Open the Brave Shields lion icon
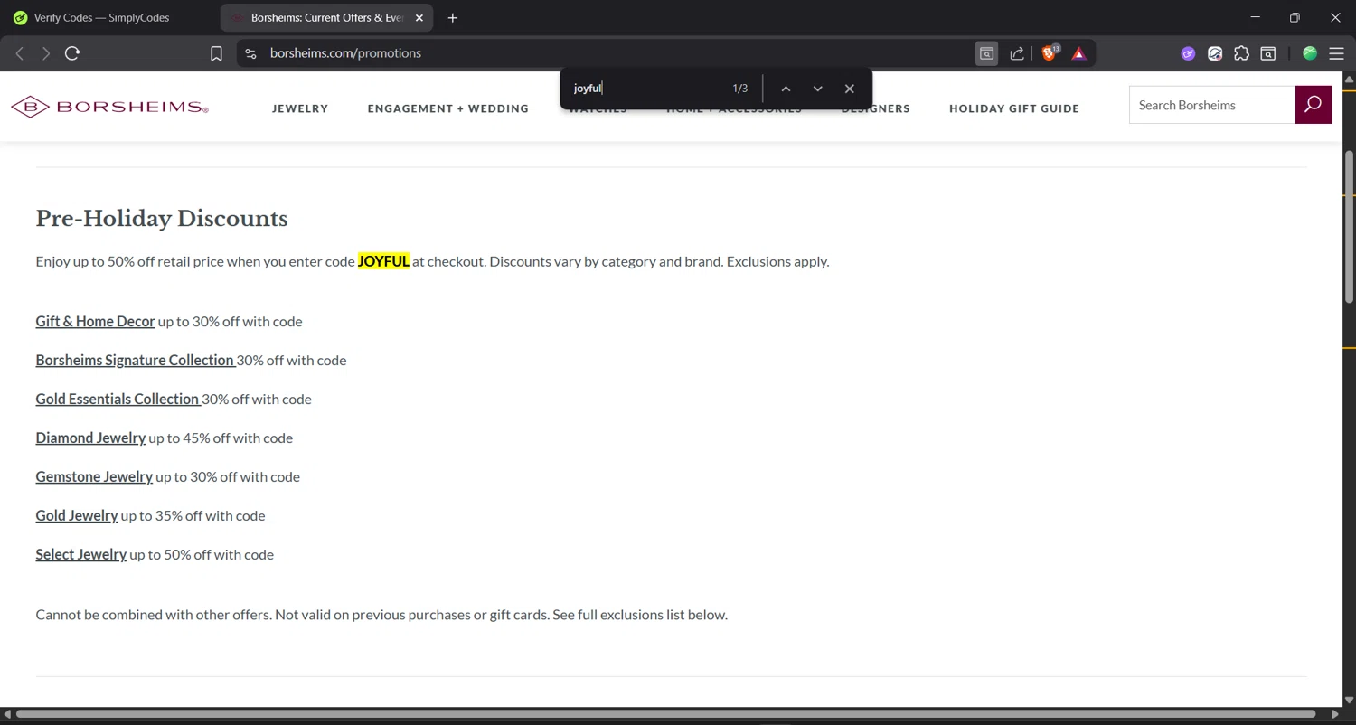The height and width of the screenshot is (725, 1356). pyautogui.click(x=1050, y=53)
